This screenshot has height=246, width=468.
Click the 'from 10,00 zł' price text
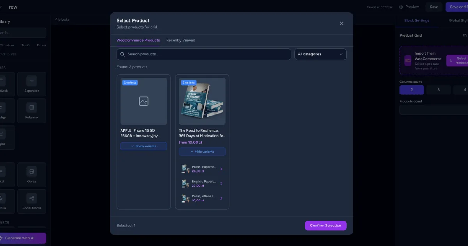tap(190, 143)
